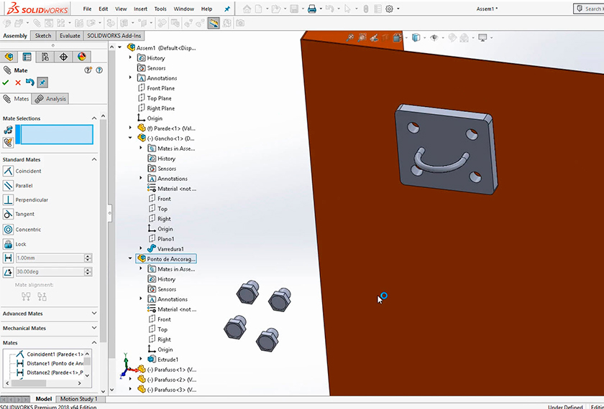The width and height of the screenshot is (604, 409).
Task: Select the Coincident mate icon
Action: pyautogui.click(x=9, y=171)
